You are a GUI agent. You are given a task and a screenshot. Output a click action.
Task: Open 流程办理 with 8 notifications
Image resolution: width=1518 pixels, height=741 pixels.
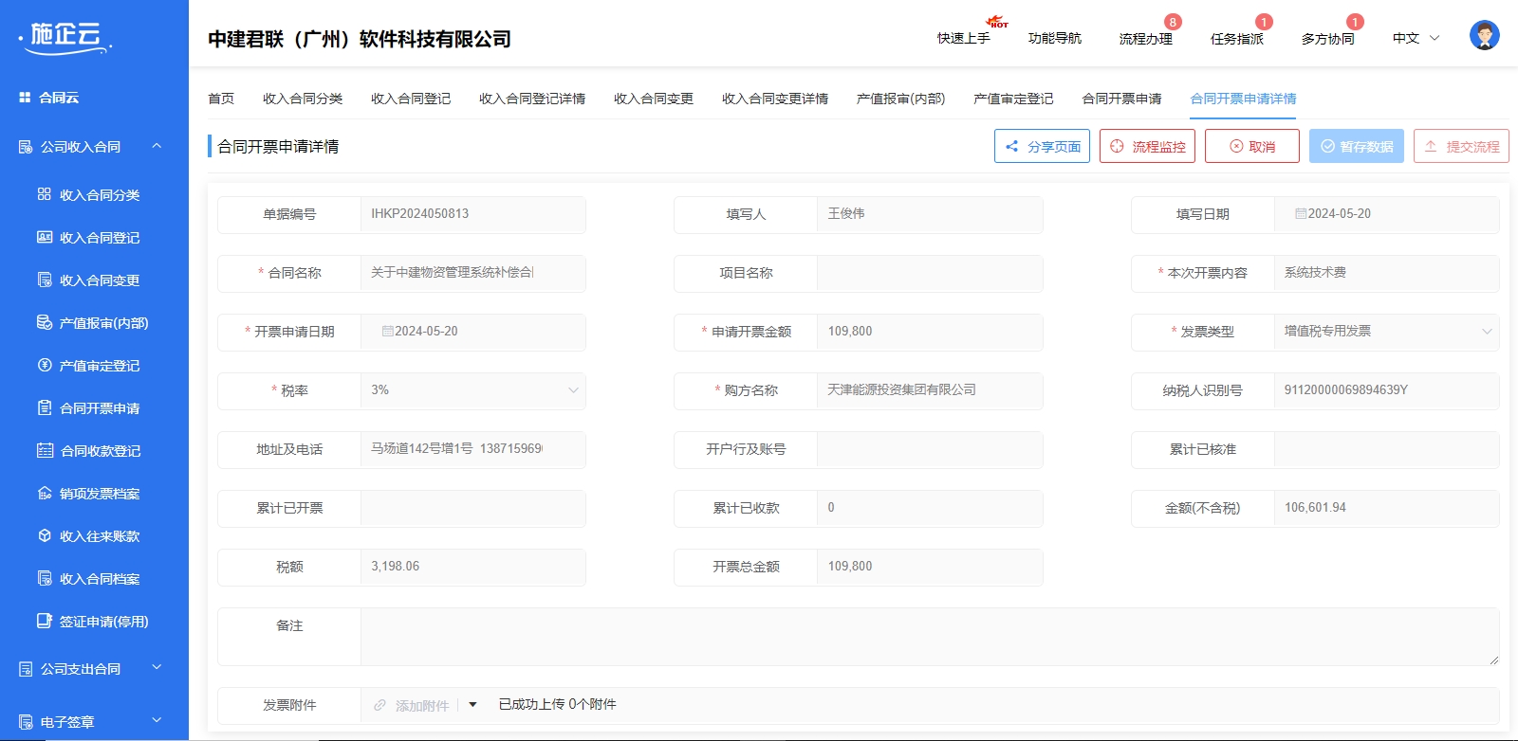(1146, 38)
